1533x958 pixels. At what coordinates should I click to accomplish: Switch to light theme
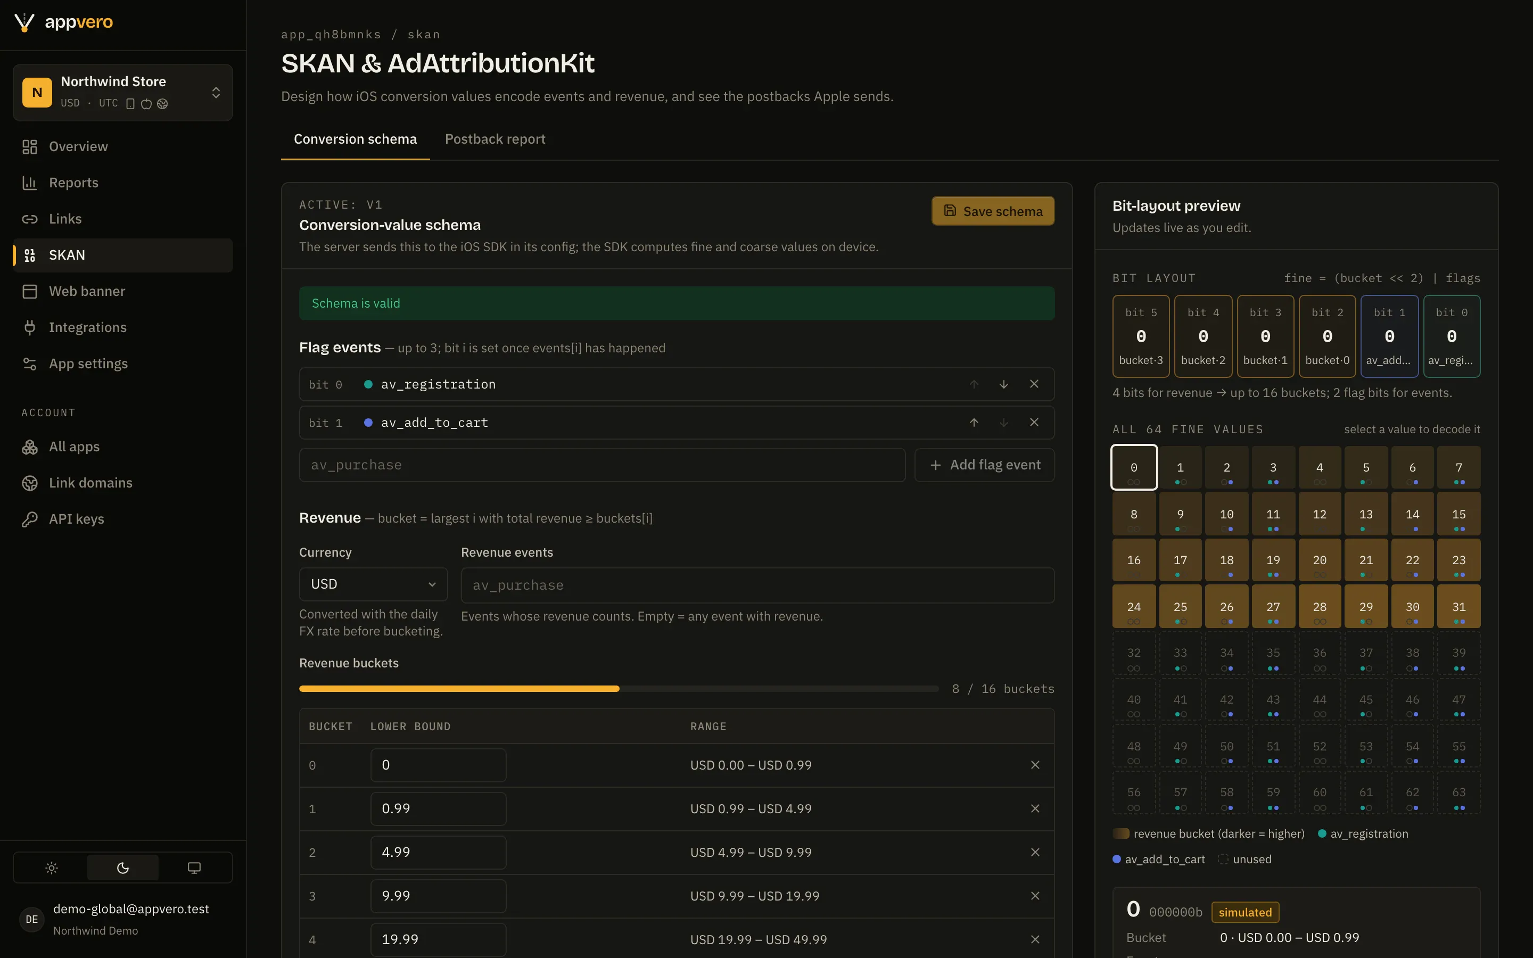point(51,868)
